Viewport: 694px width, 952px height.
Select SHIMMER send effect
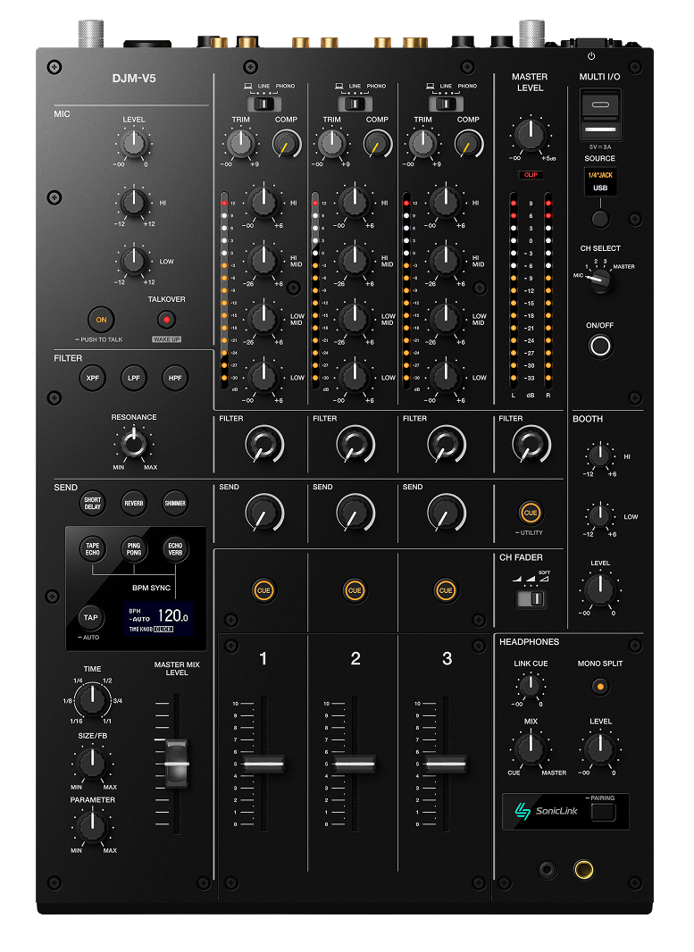(175, 504)
